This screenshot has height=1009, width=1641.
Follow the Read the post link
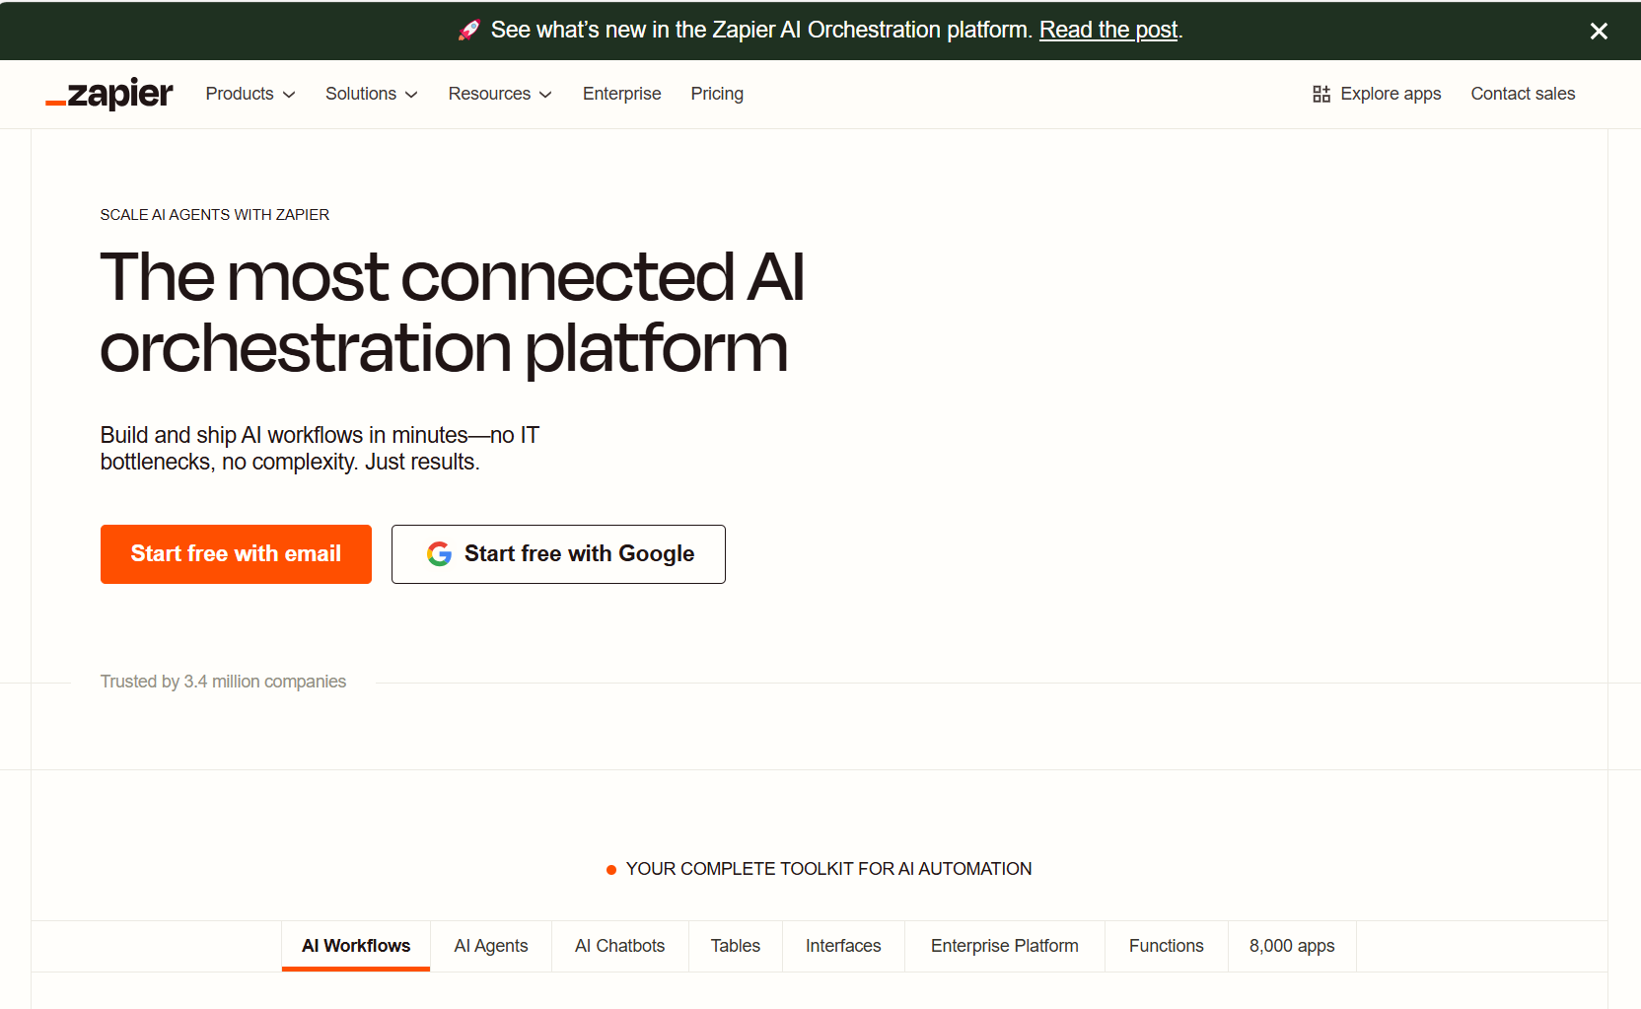point(1108,31)
